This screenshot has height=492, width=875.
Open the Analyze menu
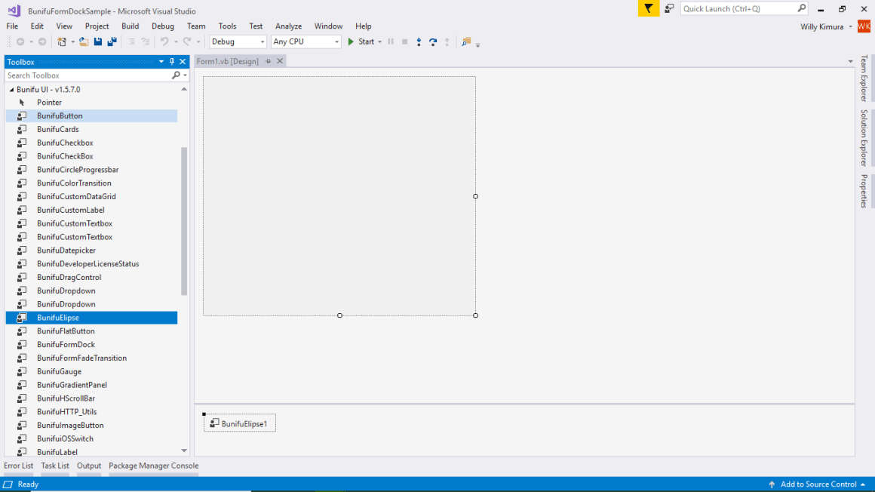click(x=288, y=26)
